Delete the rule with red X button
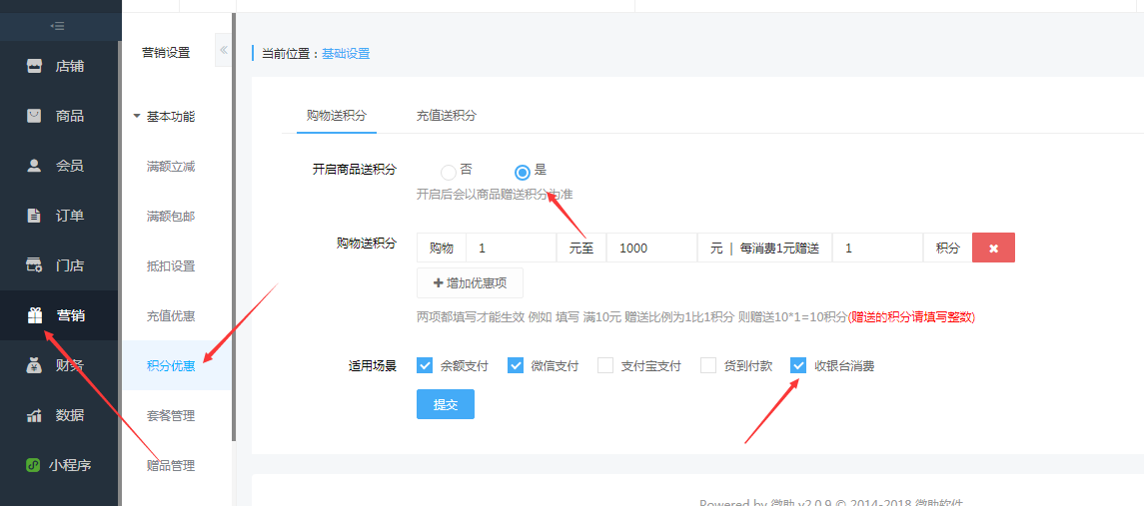This screenshot has width=1144, height=506. [993, 249]
